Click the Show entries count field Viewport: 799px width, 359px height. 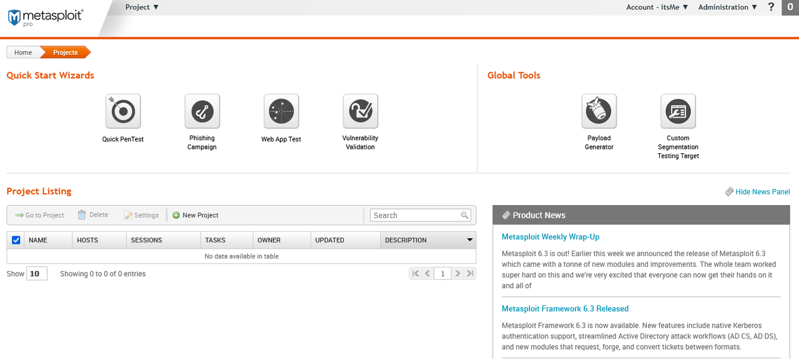37,274
